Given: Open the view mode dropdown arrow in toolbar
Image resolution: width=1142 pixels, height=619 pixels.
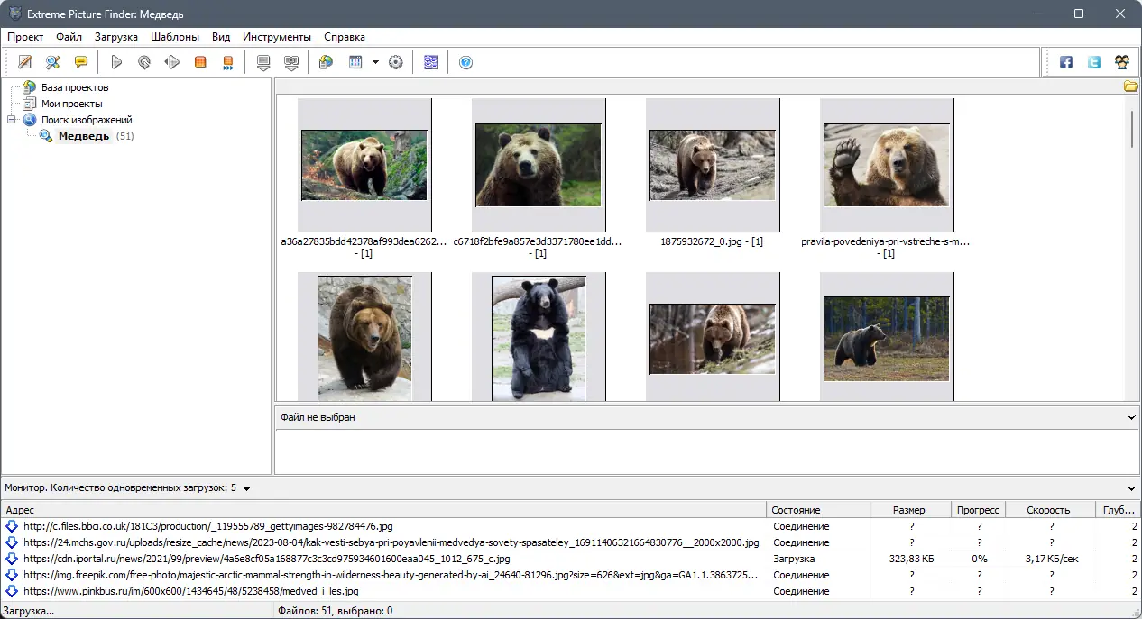Looking at the screenshot, I should [375, 62].
